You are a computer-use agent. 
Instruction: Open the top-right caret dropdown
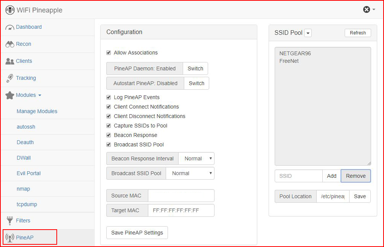(374, 9)
